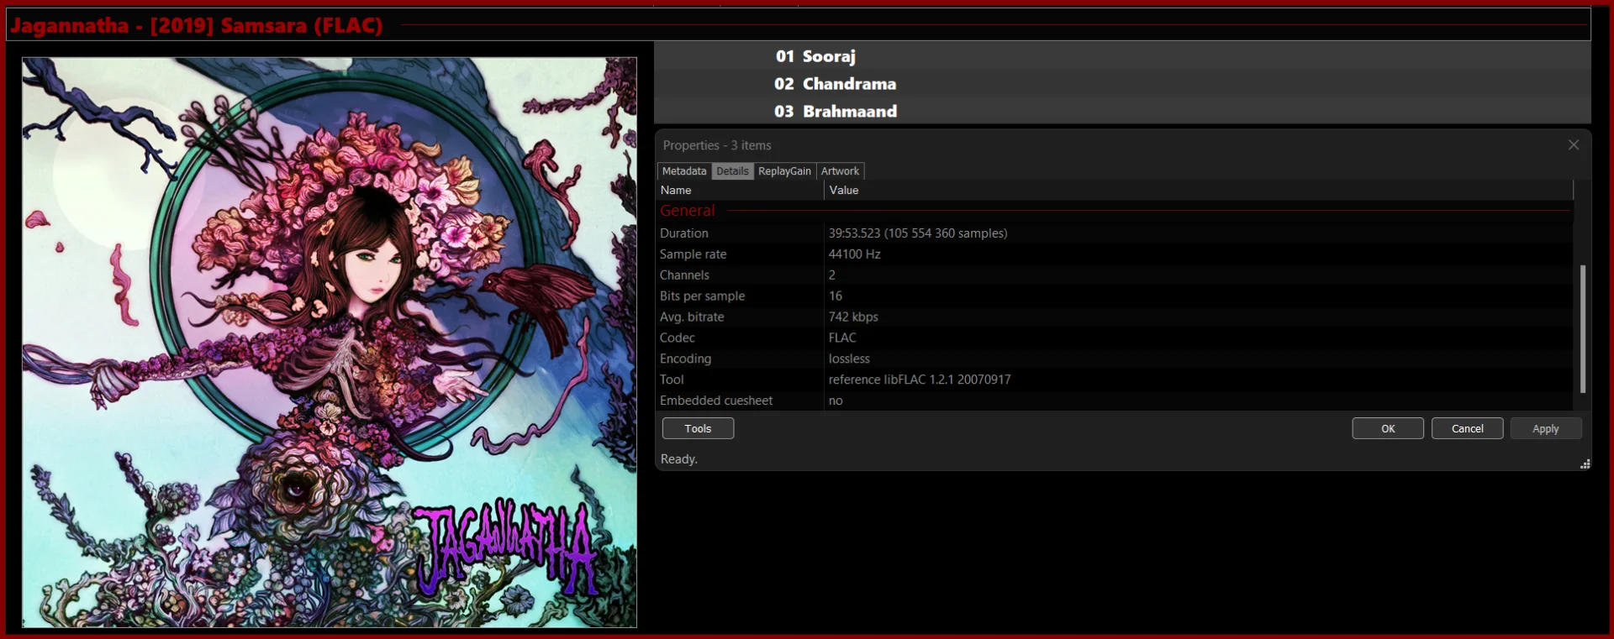Viewport: 1614px width, 639px height.
Task: Select the Codec value FLAC
Action: [842, 338]
